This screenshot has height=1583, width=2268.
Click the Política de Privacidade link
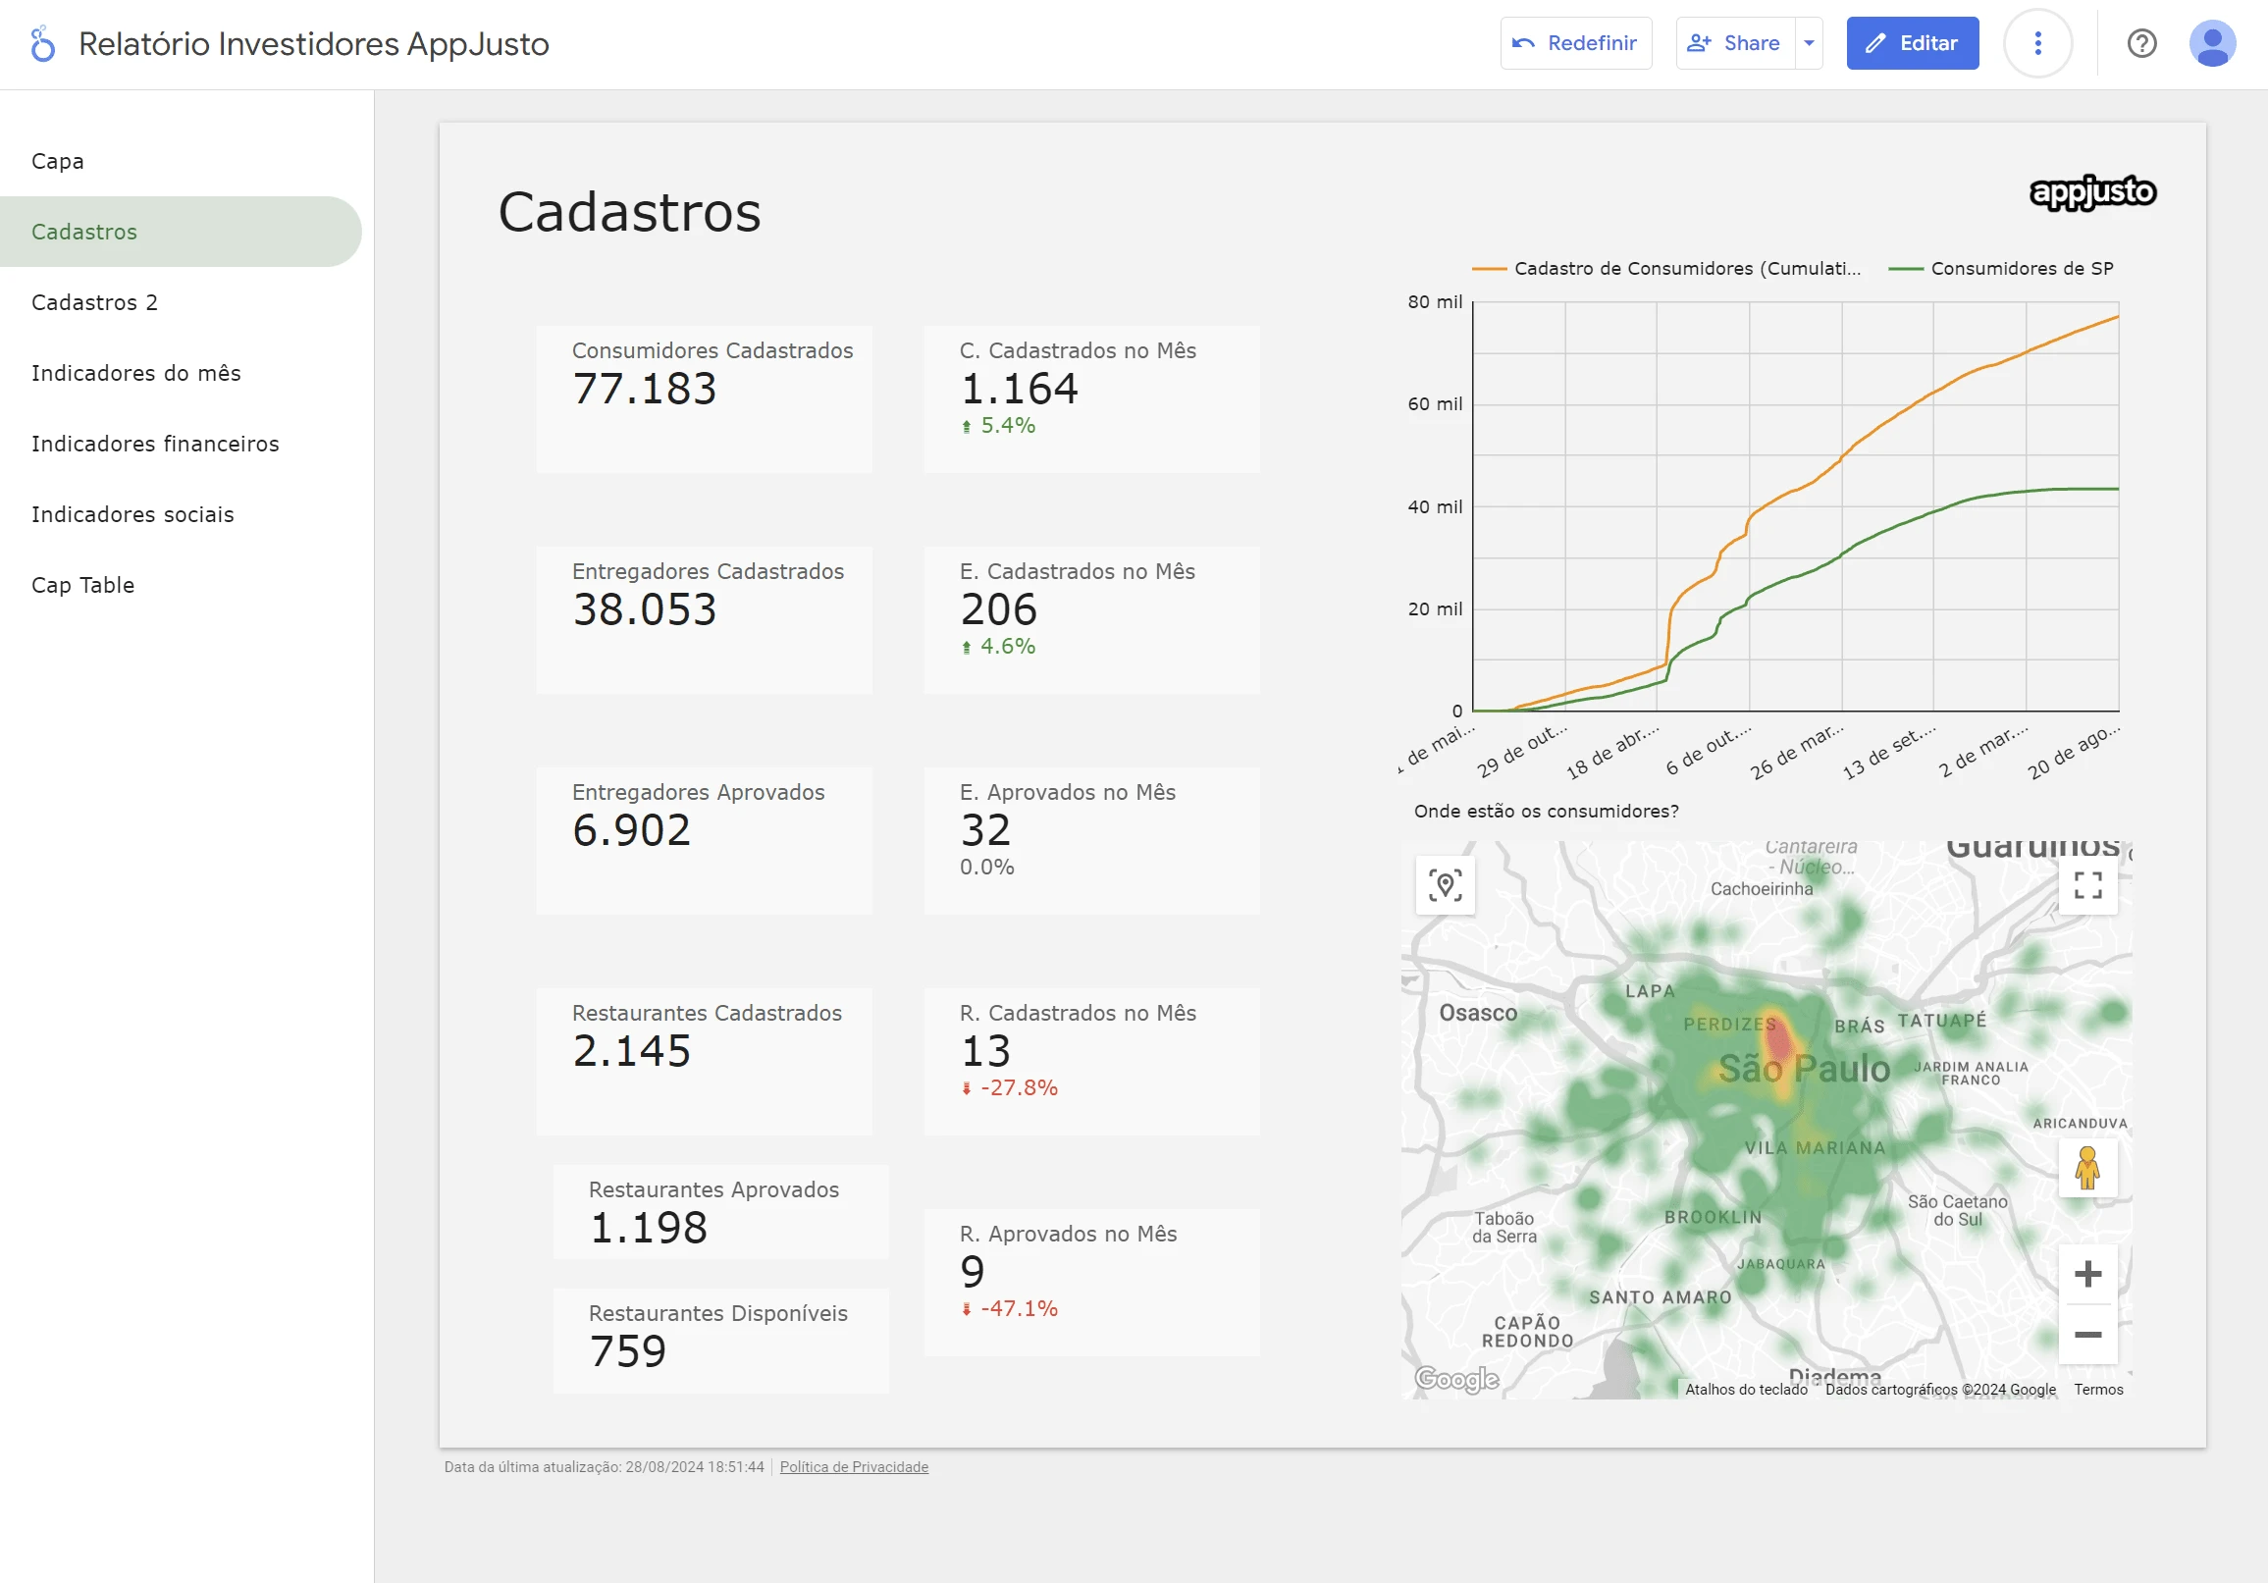coord(853,1467)
